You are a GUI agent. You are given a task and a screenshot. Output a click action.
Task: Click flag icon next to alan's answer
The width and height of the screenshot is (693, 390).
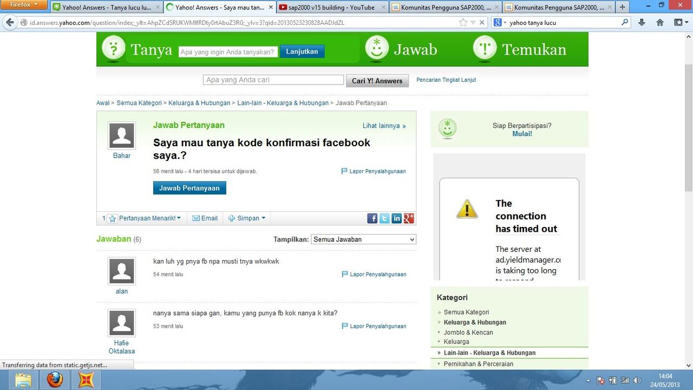pos(345,274)
